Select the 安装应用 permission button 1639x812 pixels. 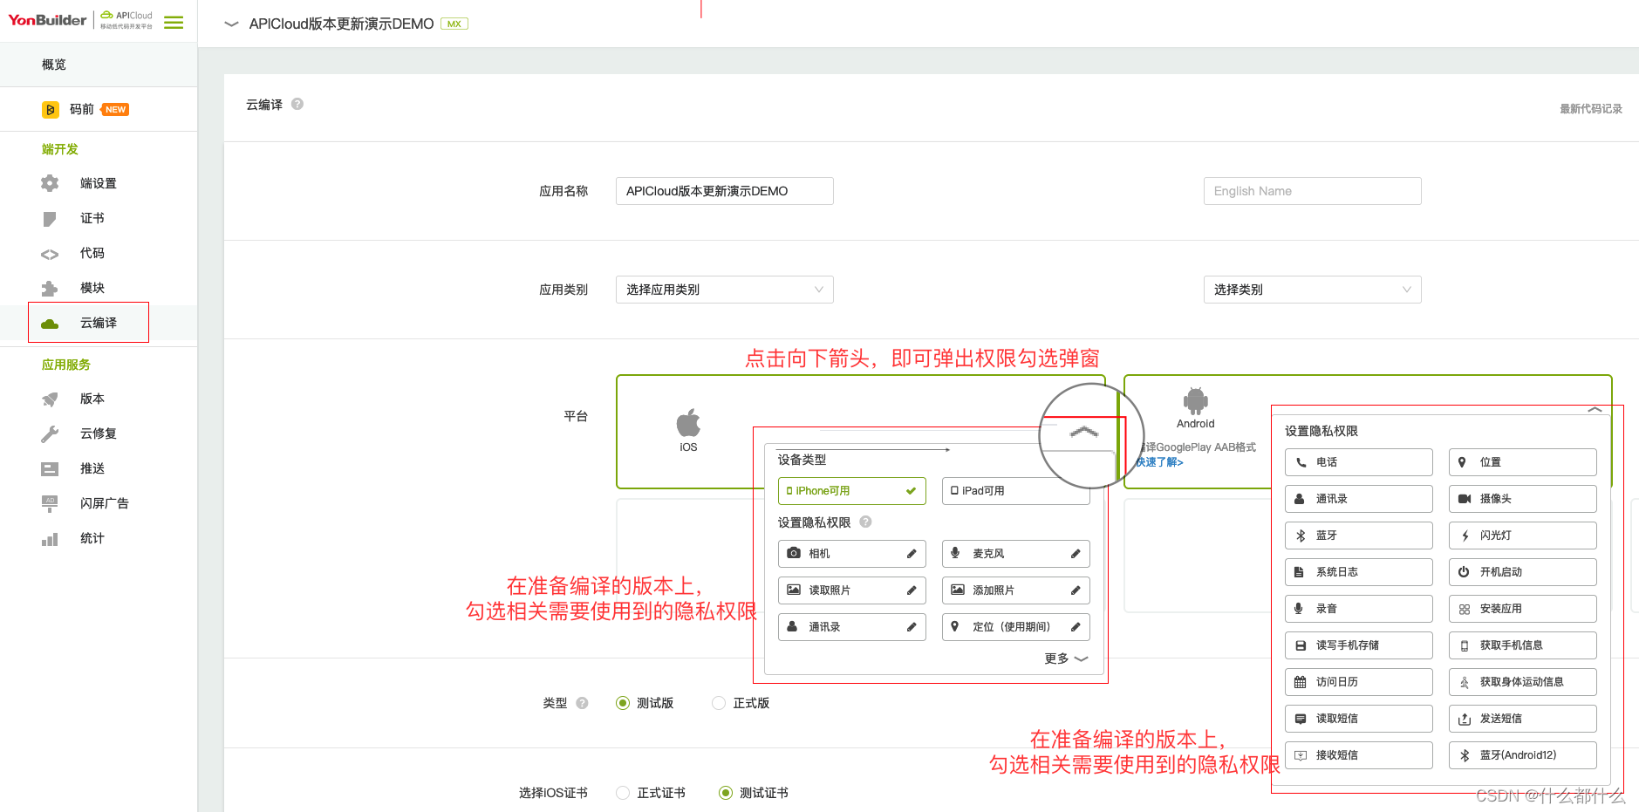click(1522, 609)
